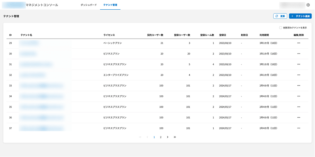Click マネジメントコンソール title
The width and height of the screenshot is (315, 157).
[x=42, y=5]
